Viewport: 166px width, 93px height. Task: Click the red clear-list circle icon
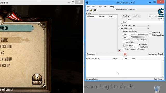tap(125, 54)
